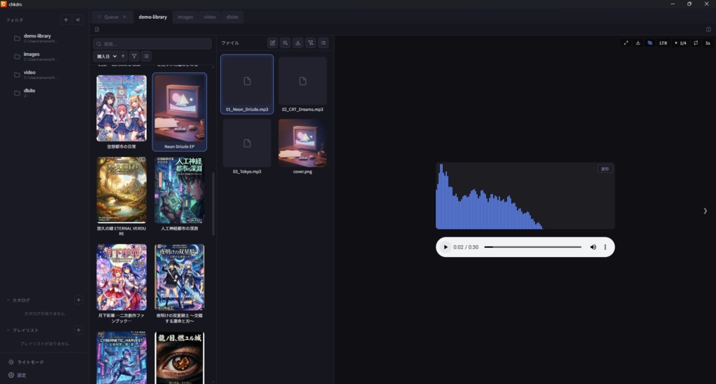Change the 5s slideshow interval
Screen dimensions: 716x384
coord(708,43)
